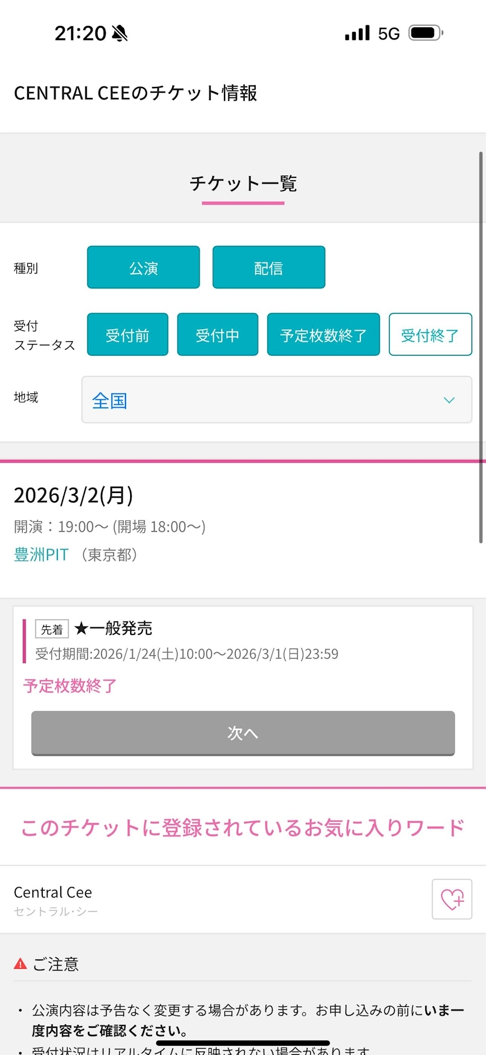Image resolution: width=486 pixels, height=1055 pixels.
Task: Toggle the 予定枚数終了 status filter
Action: pyautogui.click(x=323, y=335)
